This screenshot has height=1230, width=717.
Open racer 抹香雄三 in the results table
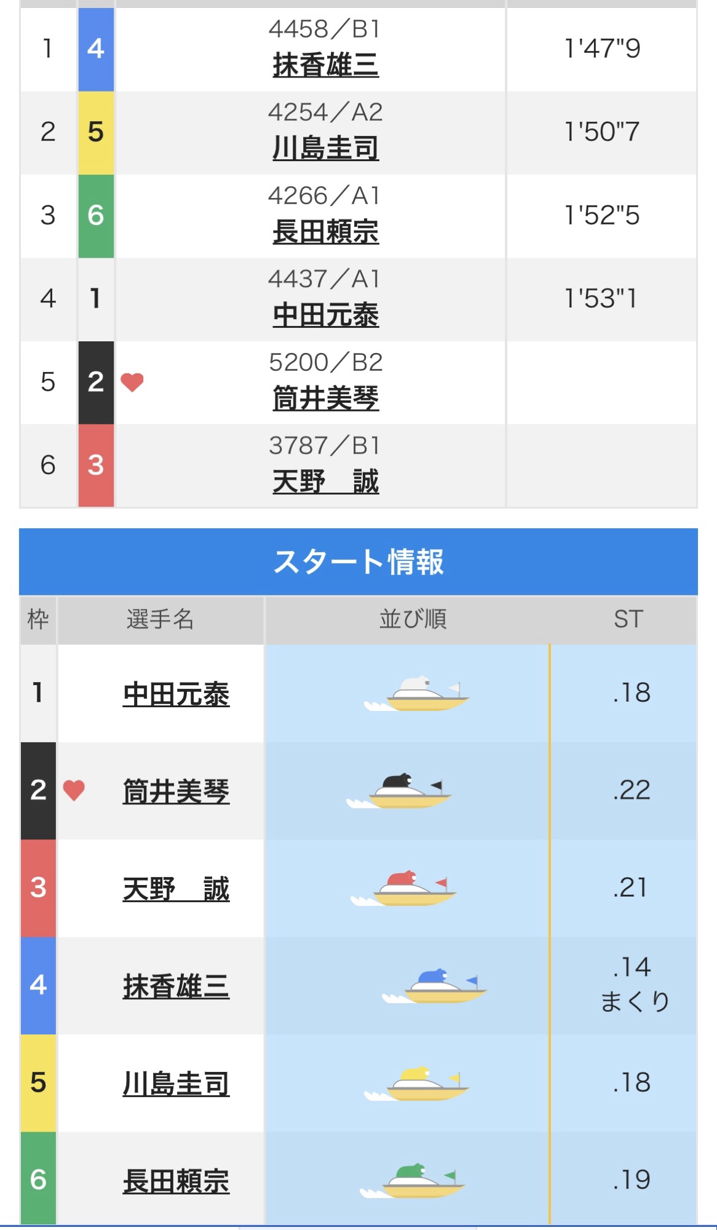tap(325, 65)
